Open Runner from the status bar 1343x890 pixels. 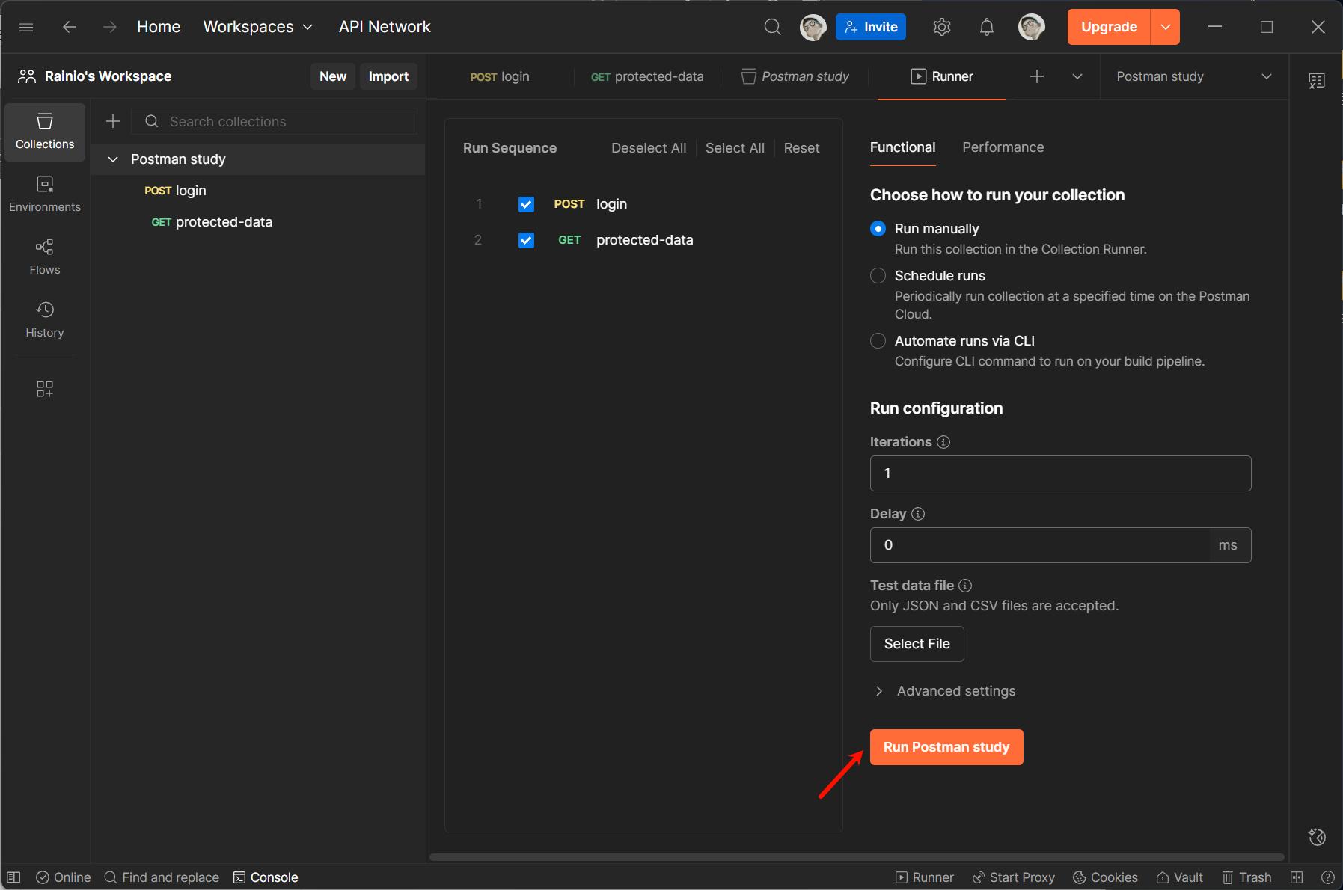[924, 877]
